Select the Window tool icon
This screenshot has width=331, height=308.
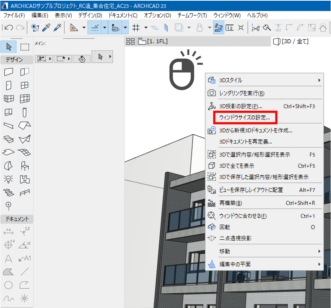[24, 85]
